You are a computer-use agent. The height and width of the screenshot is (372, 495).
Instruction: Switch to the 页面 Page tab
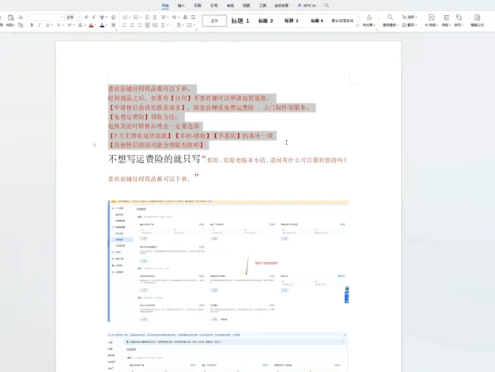coord(198,6)
